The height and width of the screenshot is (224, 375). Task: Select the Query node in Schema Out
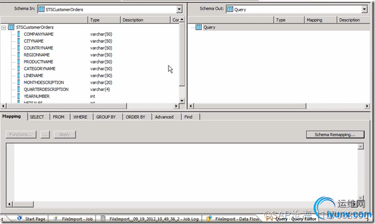tap(210, 27)
